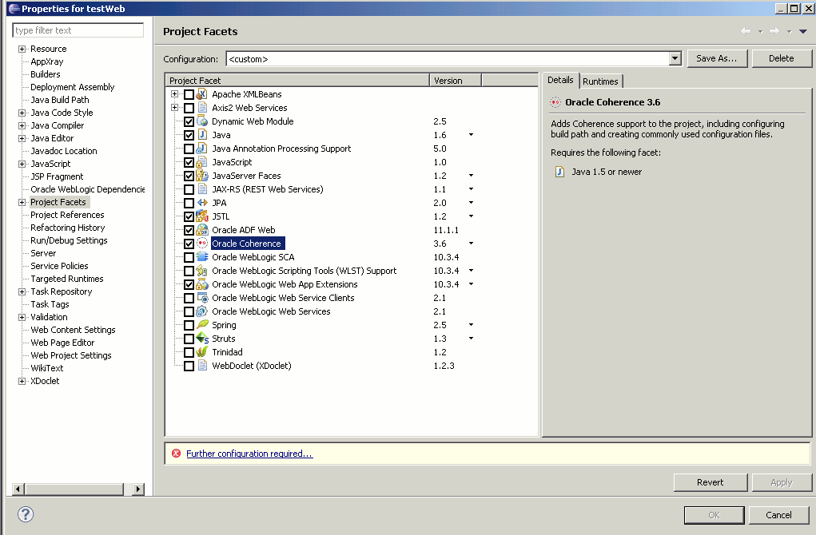Click the Java icon in the Details requirements

click(x=559, y=172)
